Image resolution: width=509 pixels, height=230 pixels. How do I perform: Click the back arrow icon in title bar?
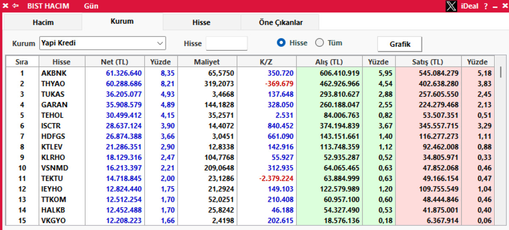[16, 6]
